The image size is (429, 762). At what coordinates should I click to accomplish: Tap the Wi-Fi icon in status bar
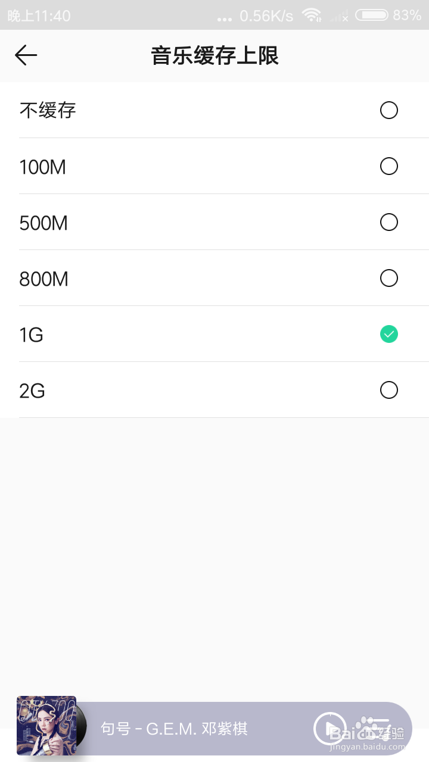click(311, 15)
